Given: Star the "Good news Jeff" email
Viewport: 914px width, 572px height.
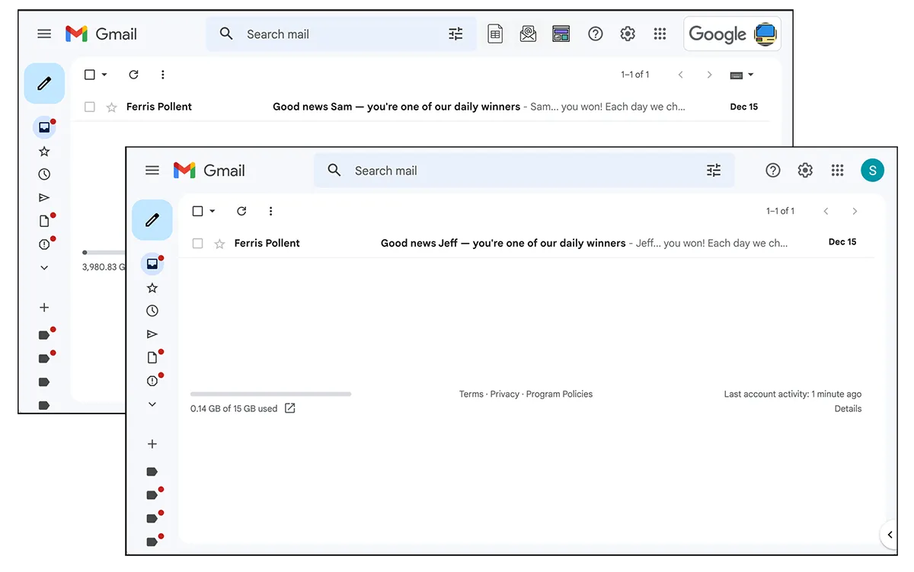Looking at the screenshot, I should 220,243.
